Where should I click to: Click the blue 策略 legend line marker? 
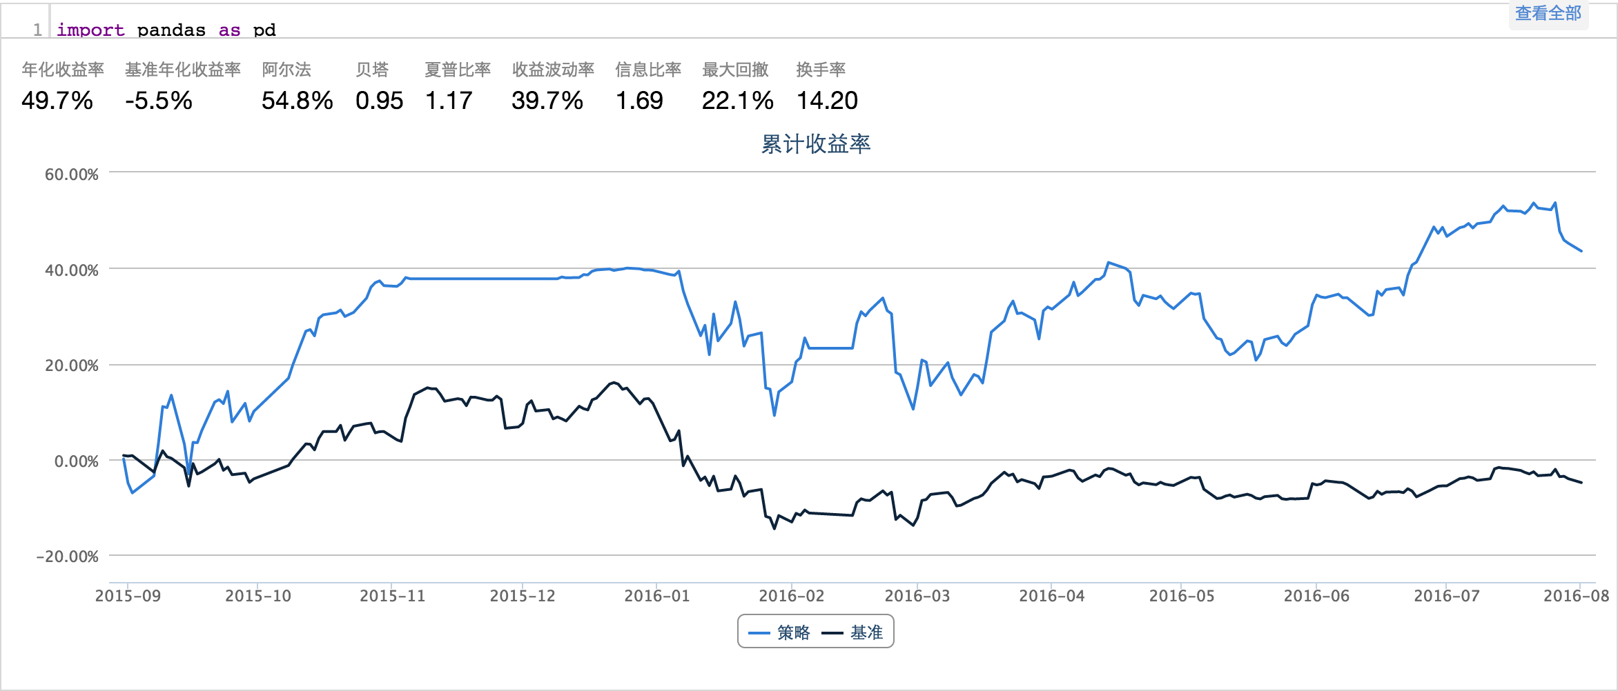tap(759, 633)
